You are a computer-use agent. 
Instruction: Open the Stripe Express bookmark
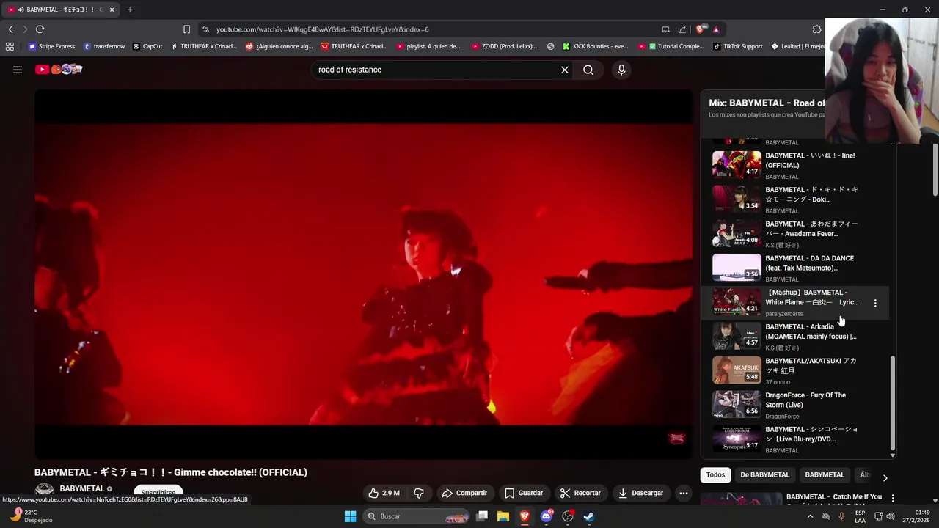(51, 46)
